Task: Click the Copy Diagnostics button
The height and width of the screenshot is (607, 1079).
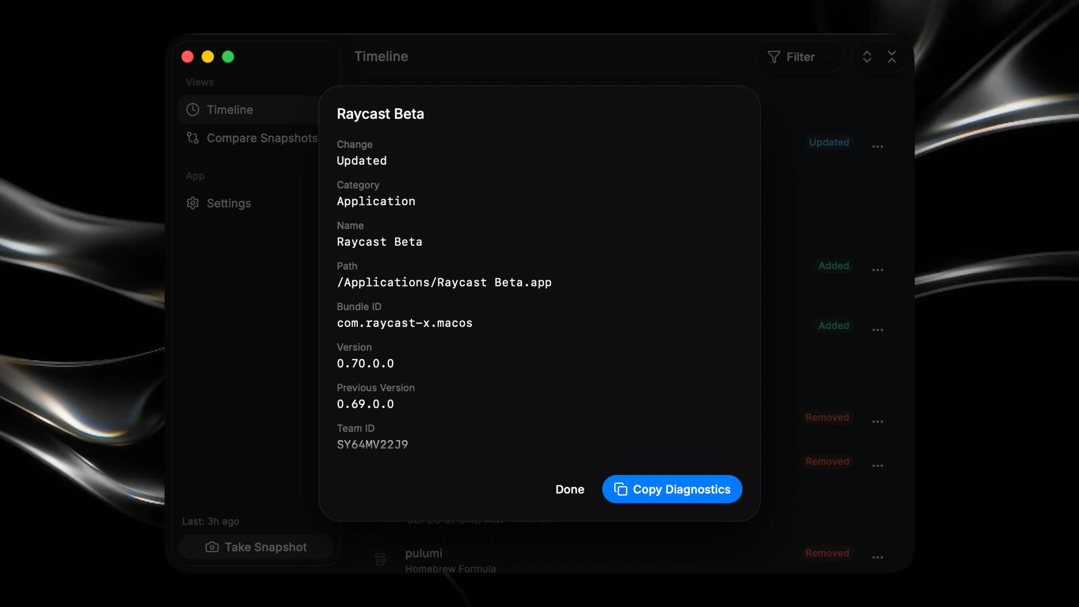Action: [x=672, y=489]
